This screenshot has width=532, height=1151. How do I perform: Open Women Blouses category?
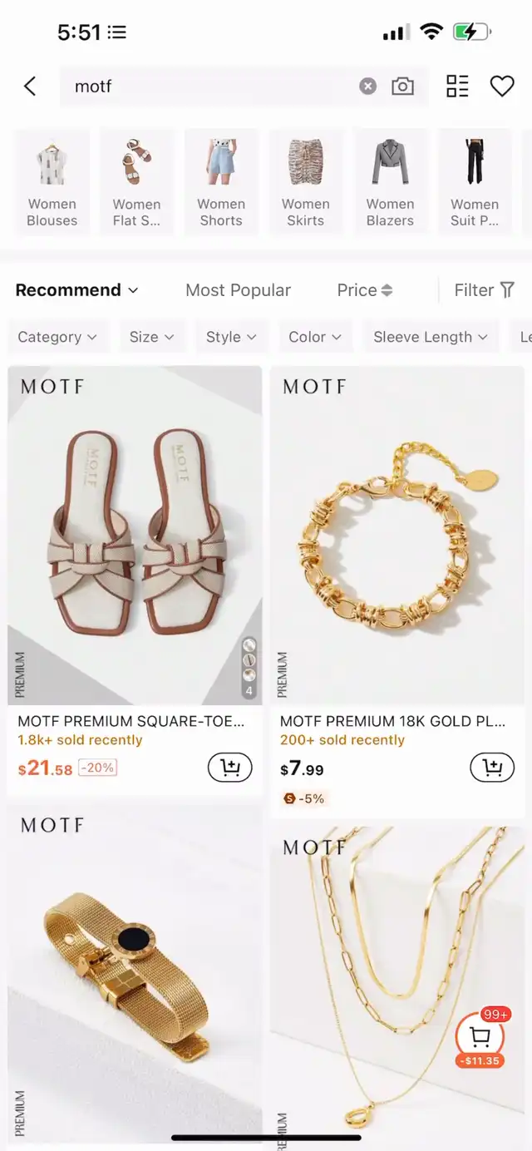click(52, 182)
